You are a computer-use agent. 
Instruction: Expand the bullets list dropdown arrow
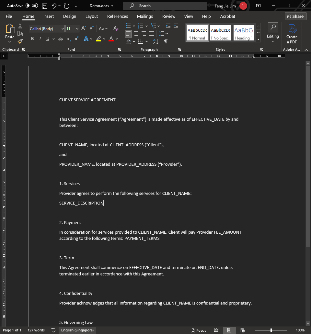click(x=134, y=26)
